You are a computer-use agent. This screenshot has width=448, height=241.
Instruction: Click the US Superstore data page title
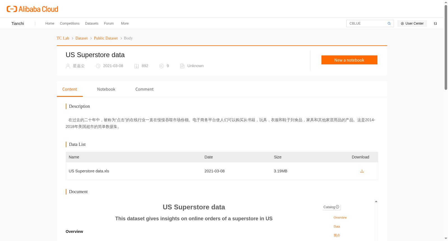click(95, 55)
